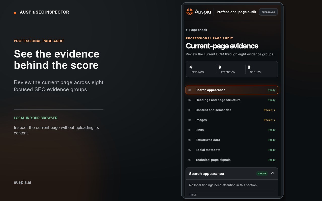The image size is (322, 201).
Task: Click the auspia.ai domain badge in header
Action: (268, 12)
